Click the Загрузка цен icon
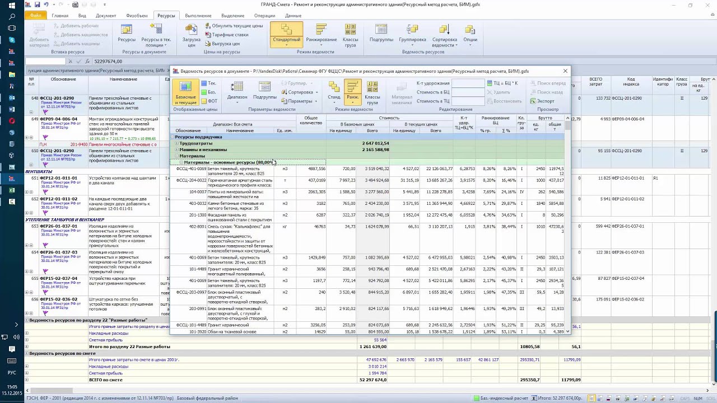This screenshot has height=403, width=717. coord(191,34)
